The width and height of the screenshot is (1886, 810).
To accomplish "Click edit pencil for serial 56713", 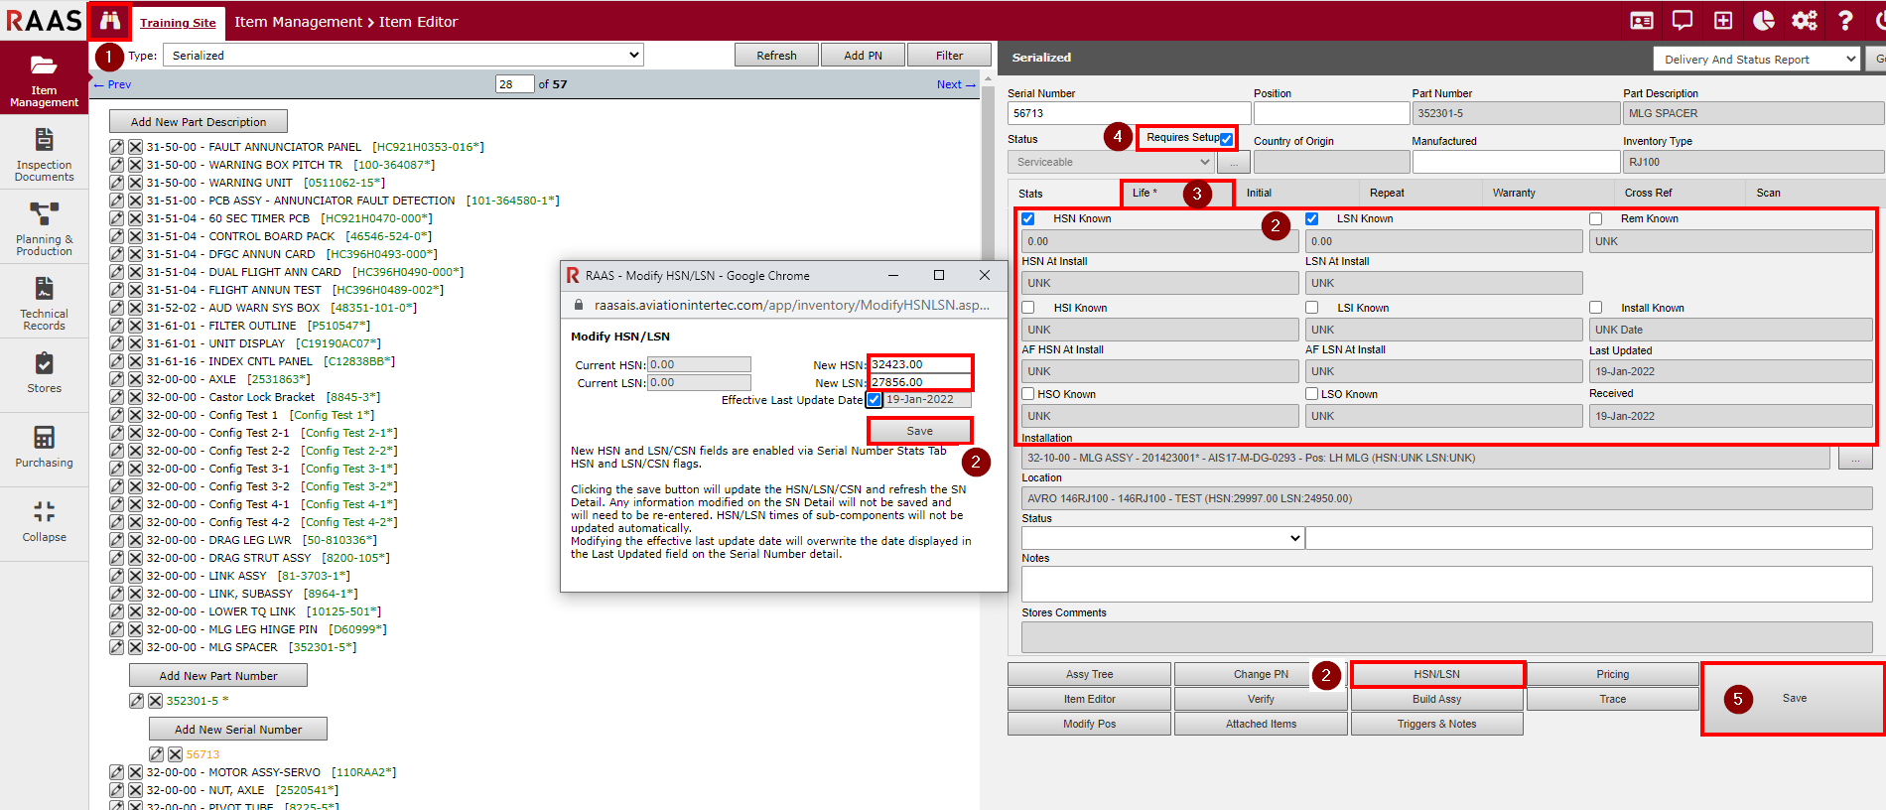I will [x=156, y=754].
